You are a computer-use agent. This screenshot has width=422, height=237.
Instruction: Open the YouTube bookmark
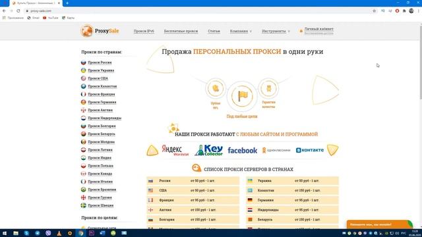(x=51, y=18)
